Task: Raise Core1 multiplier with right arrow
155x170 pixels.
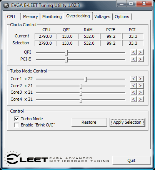Action: coord(140,79)
